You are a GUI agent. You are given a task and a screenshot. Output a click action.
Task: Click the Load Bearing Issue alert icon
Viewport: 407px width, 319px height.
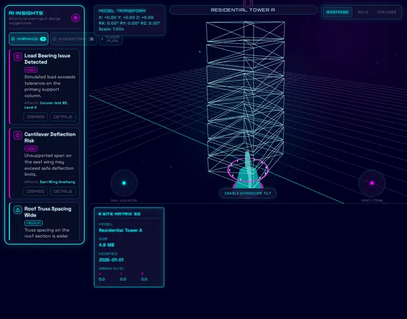click(x=18, y=57)
